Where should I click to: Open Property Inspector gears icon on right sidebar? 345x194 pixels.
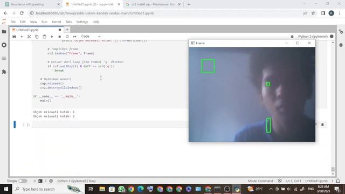[x=341, y=32]
